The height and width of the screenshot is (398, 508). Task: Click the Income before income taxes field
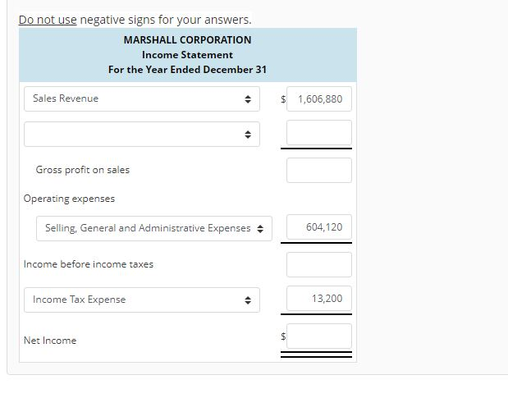point(319,264)
